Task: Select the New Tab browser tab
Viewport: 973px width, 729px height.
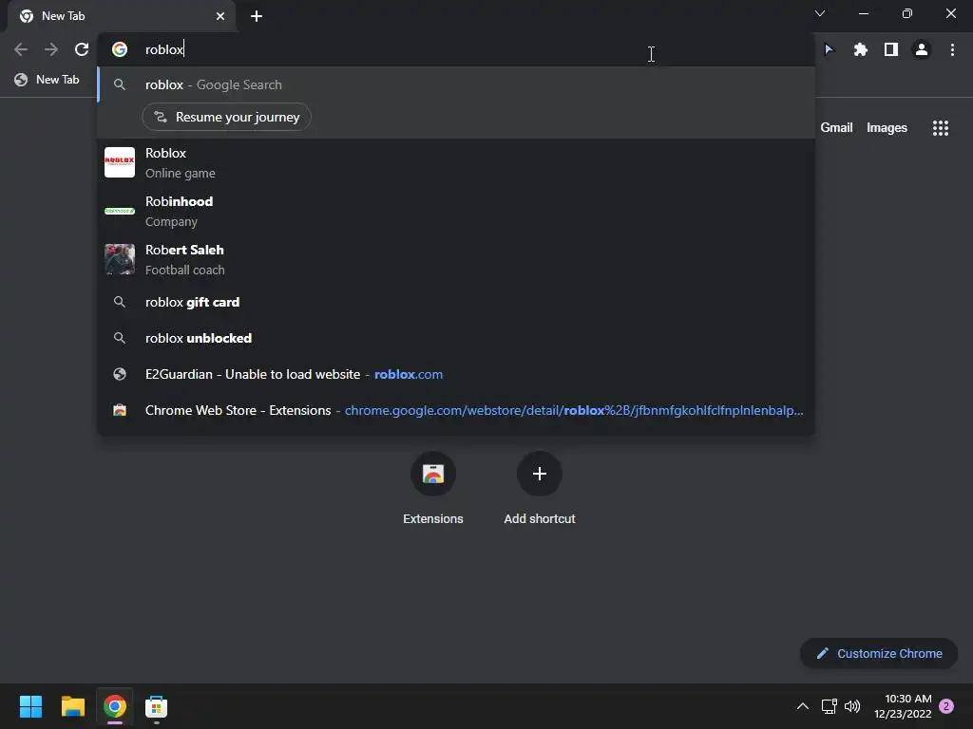Action: (122, 16)
